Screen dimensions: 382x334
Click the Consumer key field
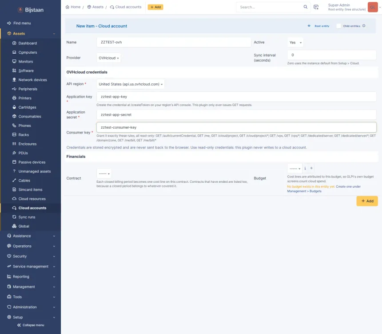[236, 127]
